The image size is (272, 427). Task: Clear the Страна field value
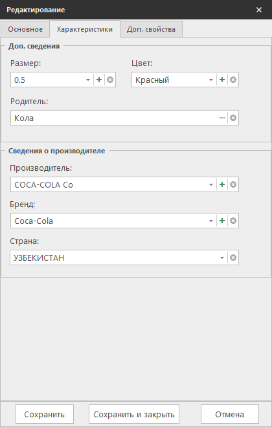click(x=233, y=257)
